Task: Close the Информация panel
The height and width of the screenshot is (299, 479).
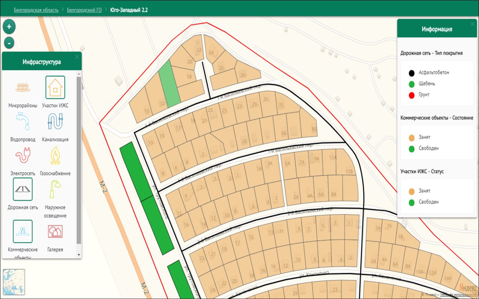Action: point(472,24)
